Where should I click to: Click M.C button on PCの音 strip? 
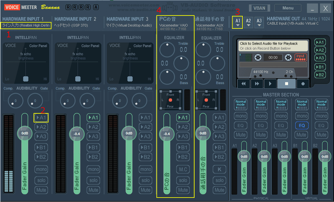tap(183, 169)
